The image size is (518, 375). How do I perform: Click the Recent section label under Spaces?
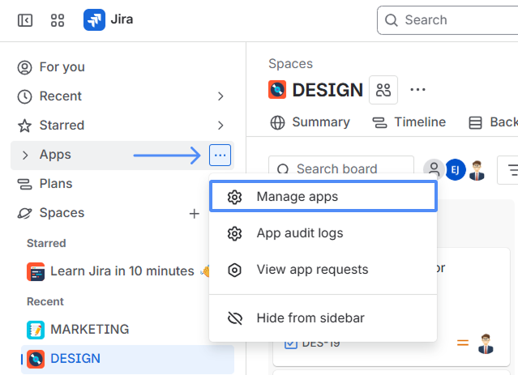point(45,302)
